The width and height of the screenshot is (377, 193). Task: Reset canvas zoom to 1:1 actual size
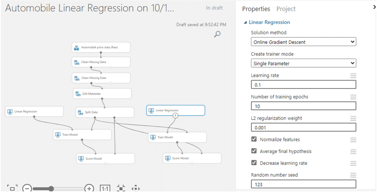pos(105,188)
